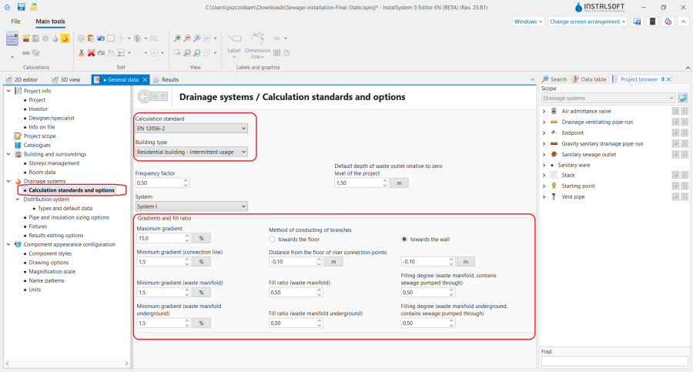This screenshot has width=693, height=372.
Task: Click the monitor icon next to Change screen arrangement
Action: pyautogui.click(x=637, y=22)
